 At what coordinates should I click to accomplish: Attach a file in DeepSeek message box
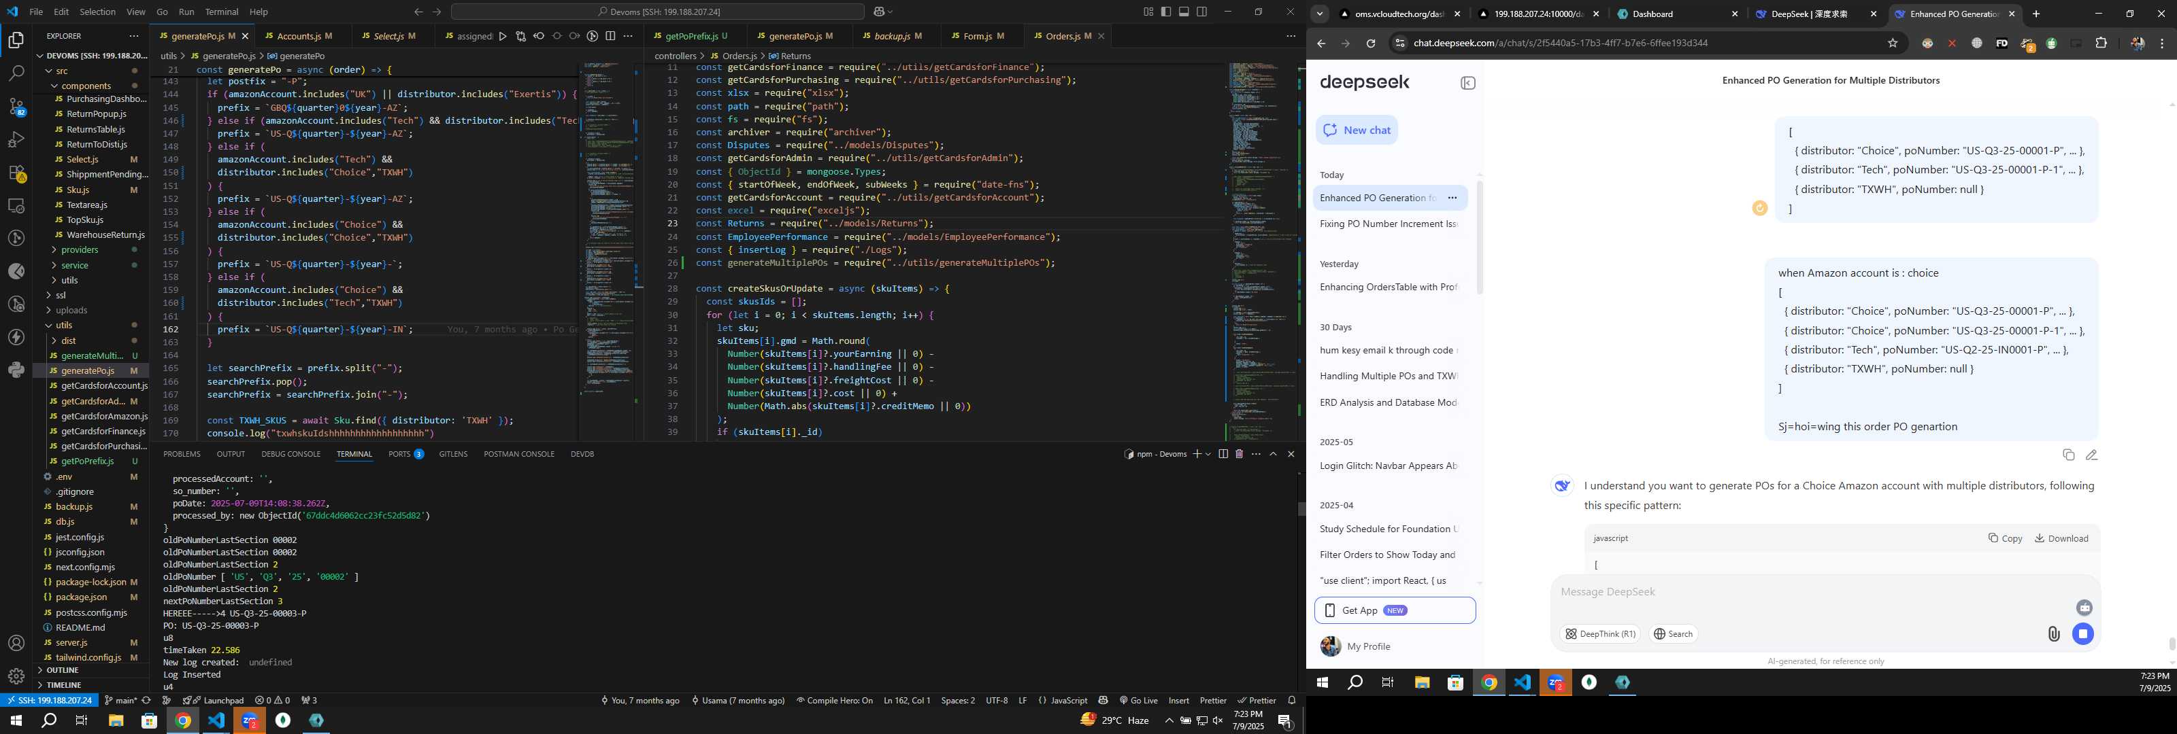click(x=2054, y=634)
